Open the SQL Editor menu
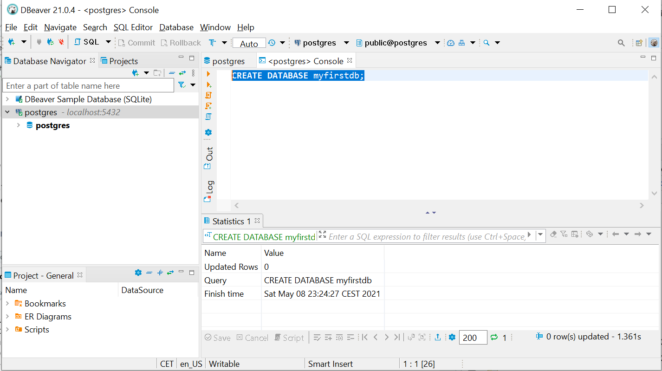The image size is (662, 371). [133, 27]
